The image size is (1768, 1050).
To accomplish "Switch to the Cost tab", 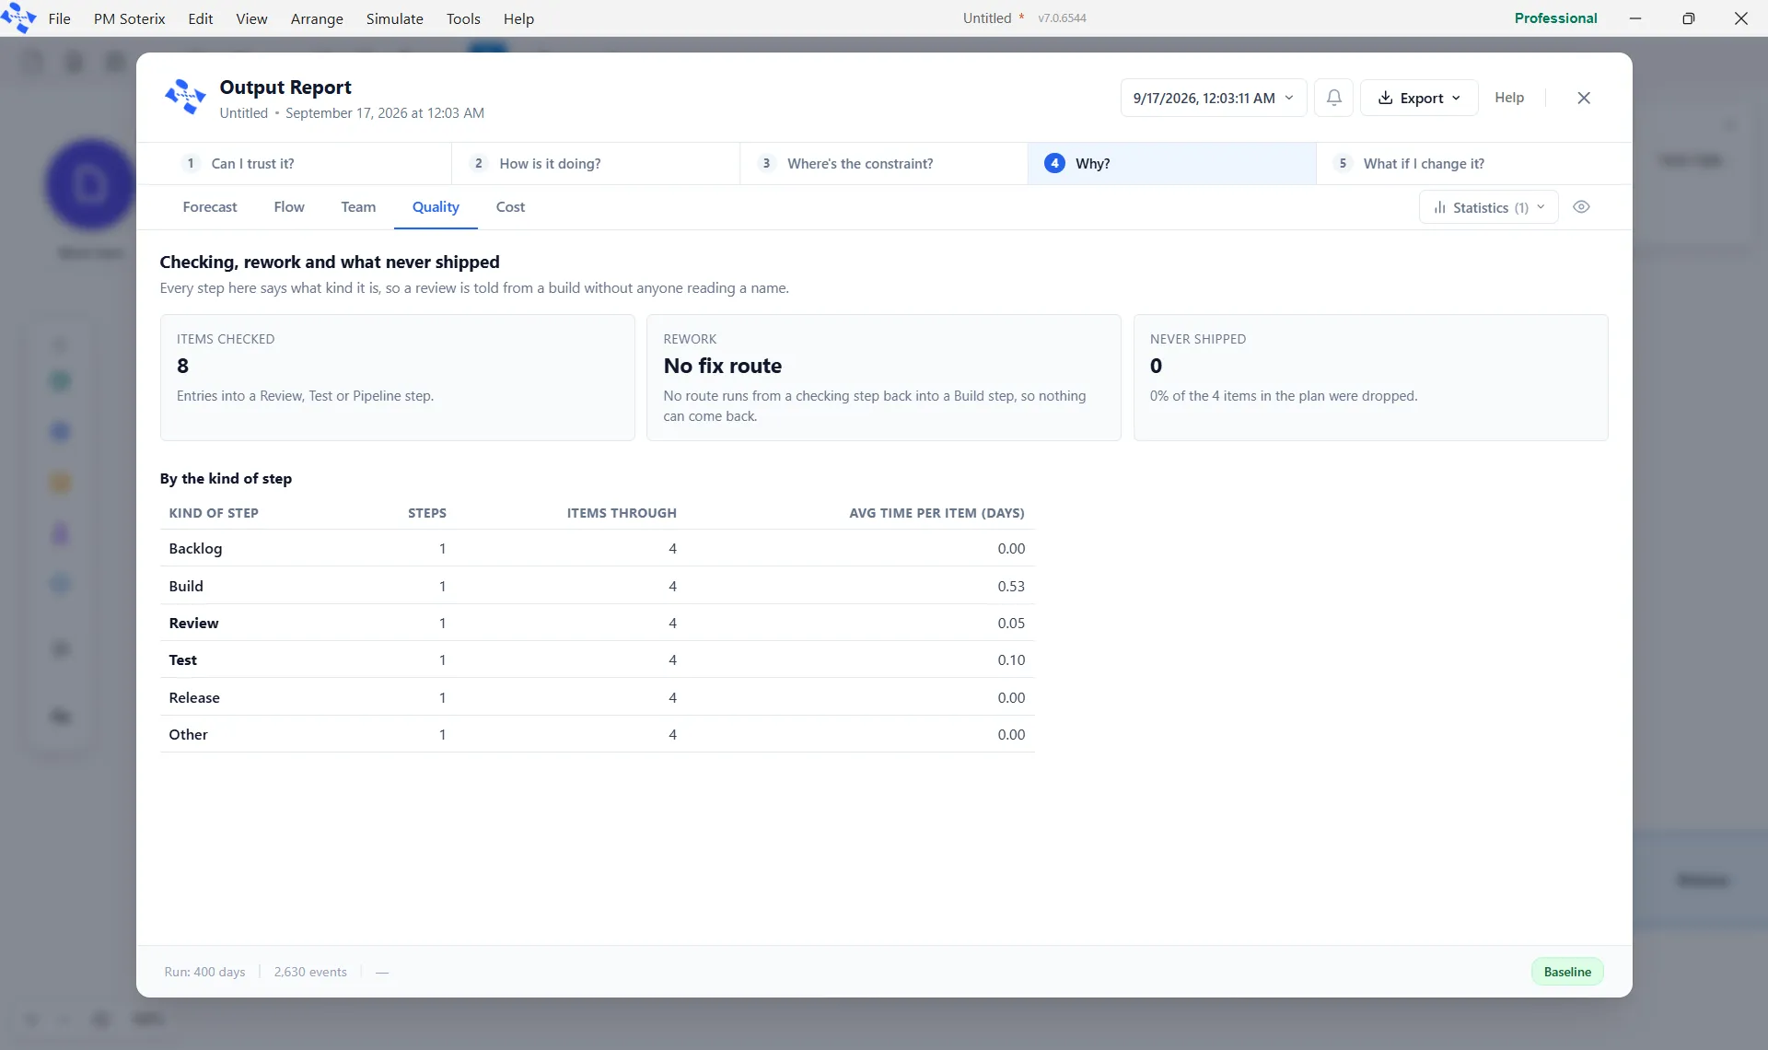I will (x=510, y=207).
